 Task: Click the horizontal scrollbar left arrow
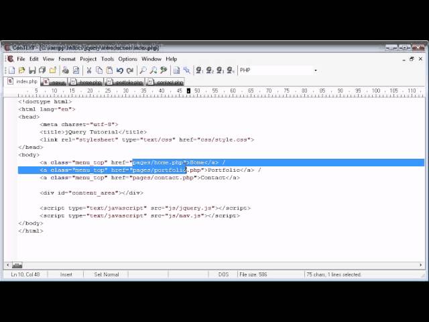coord(7,265)
